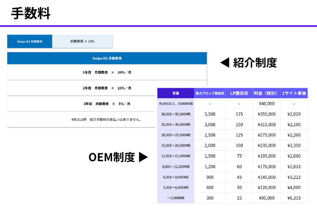The image size is (317, 211).
Task: Select the Swipe Kit 初期費用 blue label
Action: 30,41
